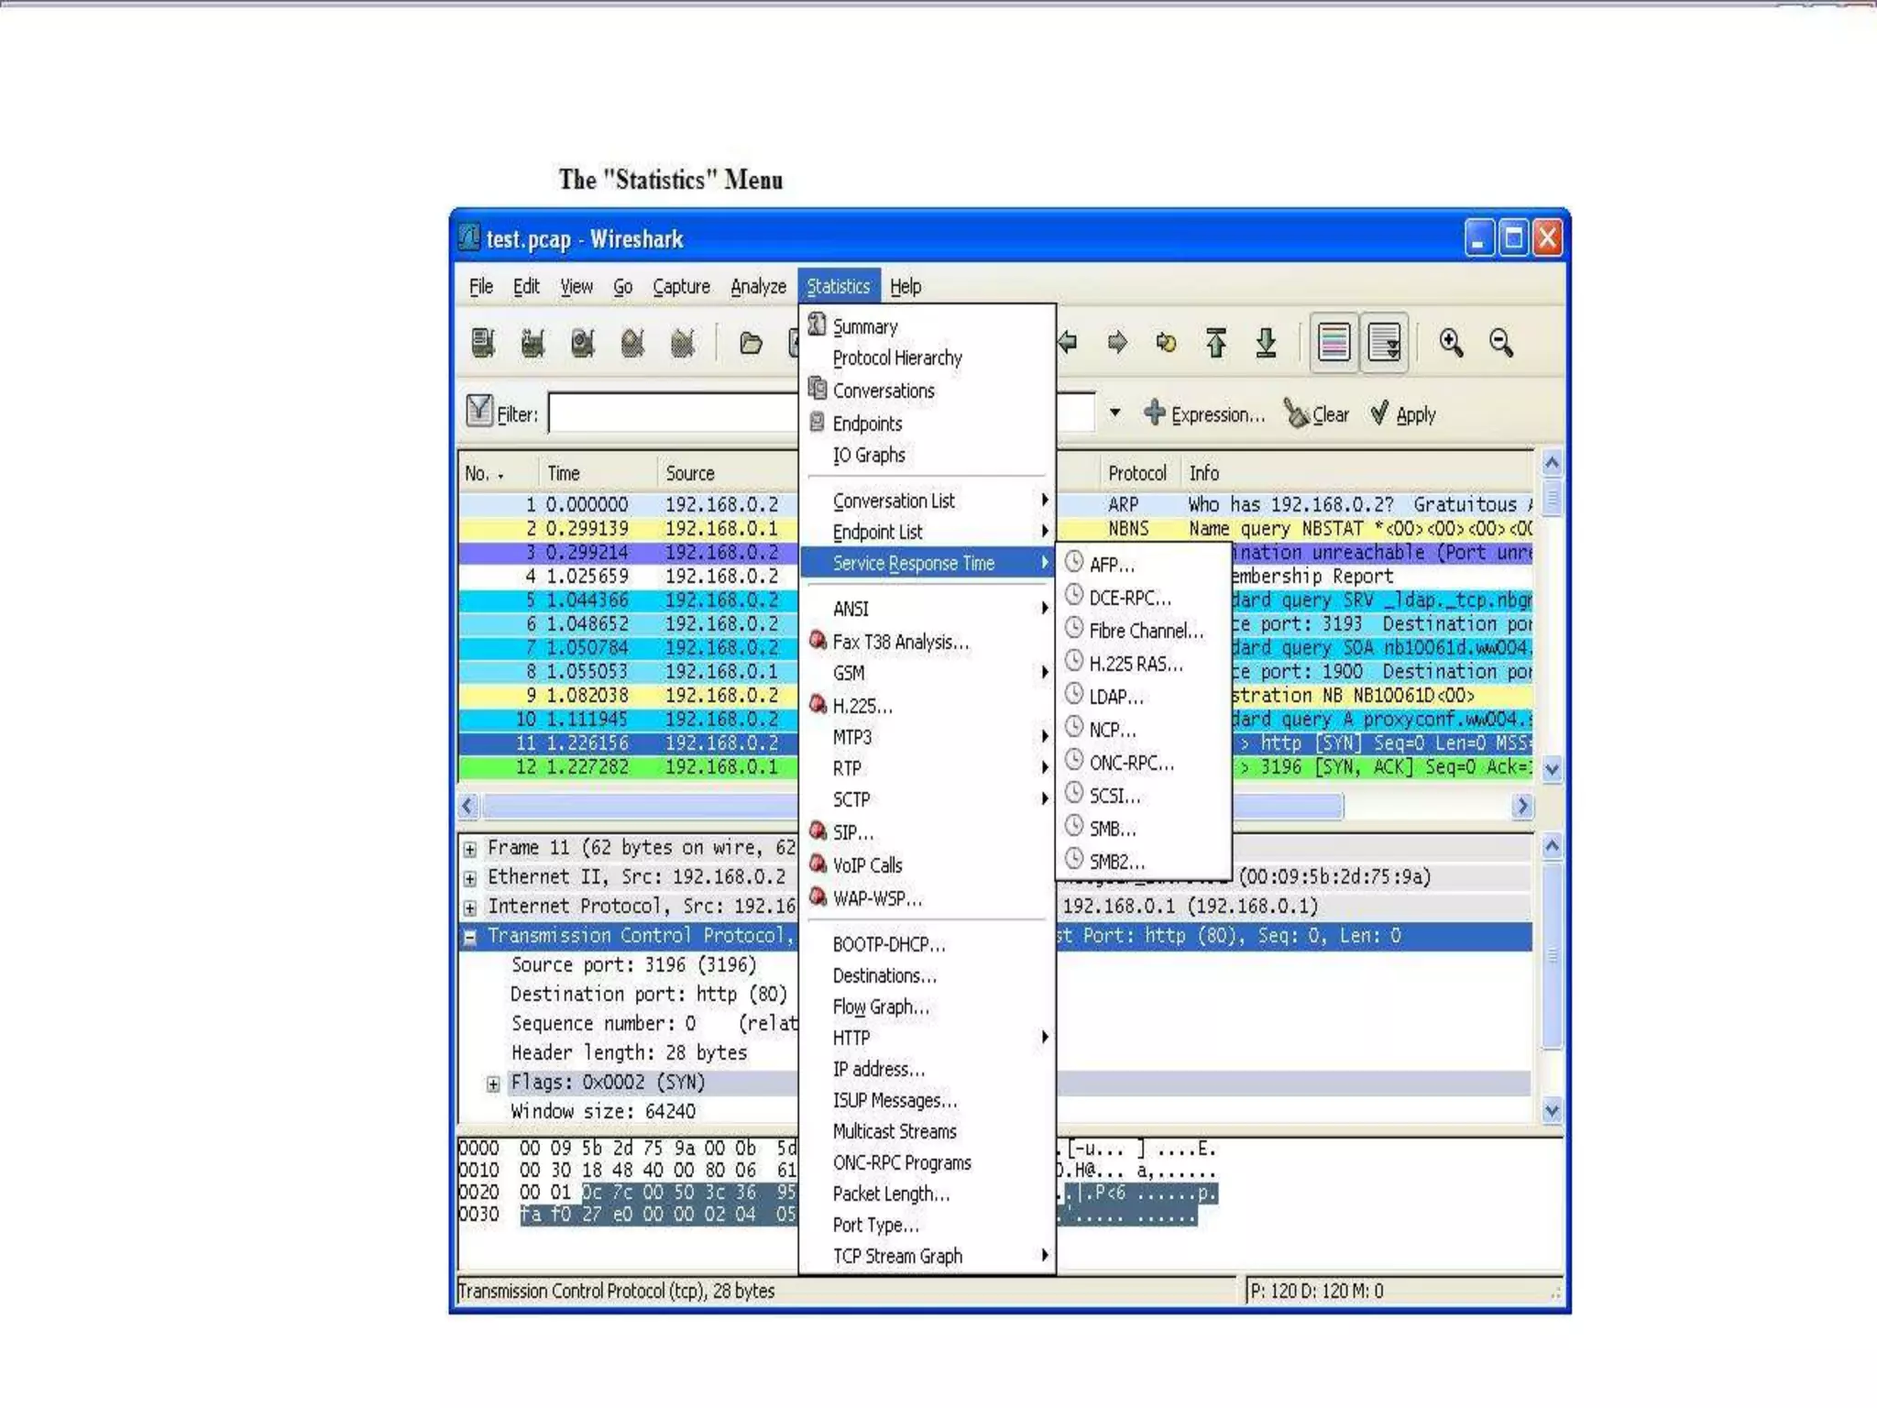Click the Apply filter button
This screenshot has width=1877, height=1408.
pos(1403,414)
